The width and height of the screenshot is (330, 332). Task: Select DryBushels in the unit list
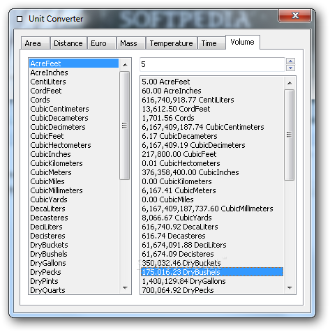(x=74, y=254)
